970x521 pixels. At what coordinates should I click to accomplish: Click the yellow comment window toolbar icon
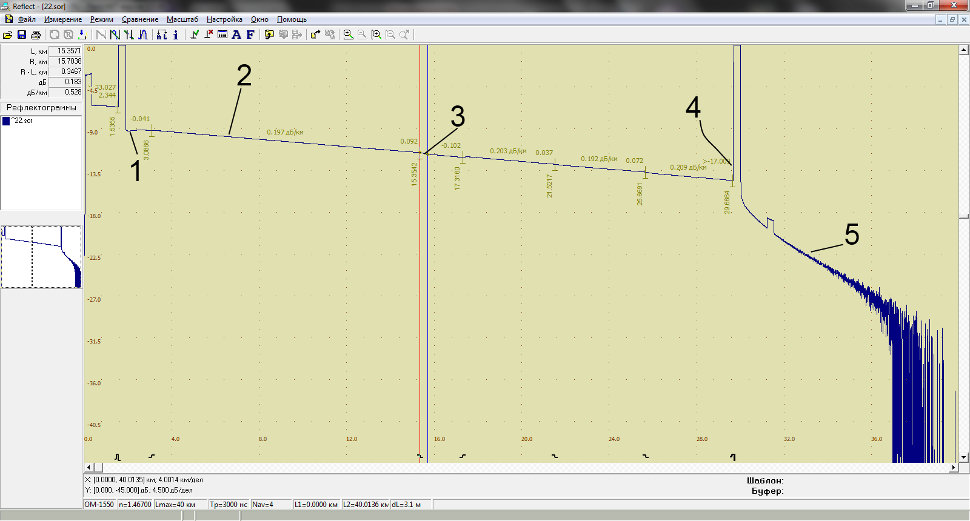269,35
